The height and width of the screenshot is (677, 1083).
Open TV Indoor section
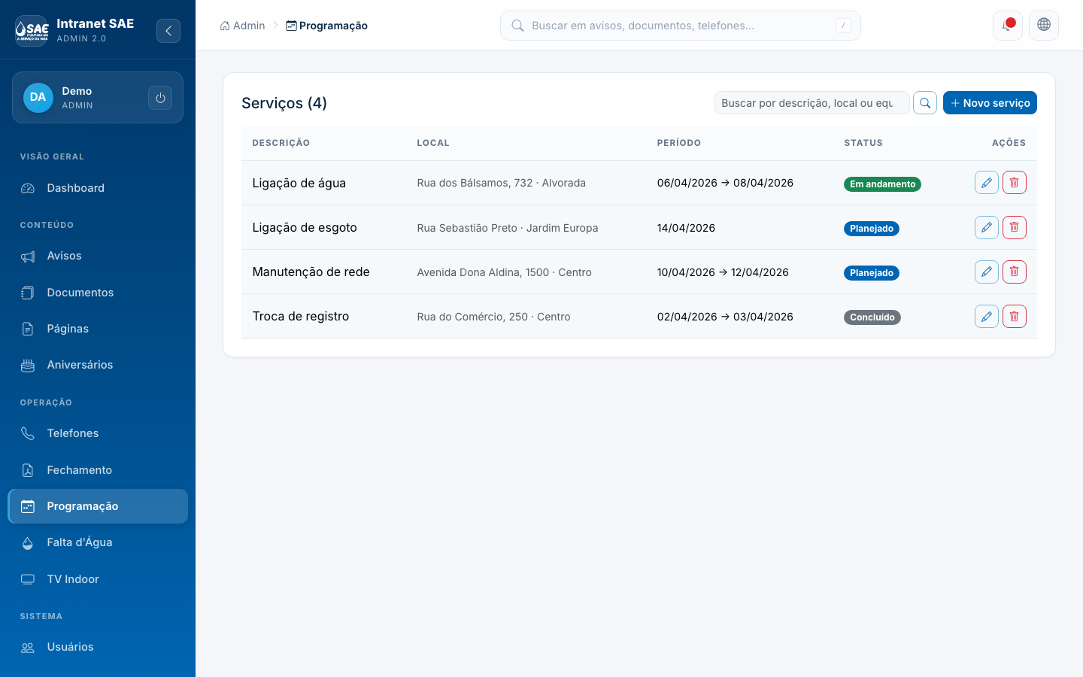click(x=98, y=579)
